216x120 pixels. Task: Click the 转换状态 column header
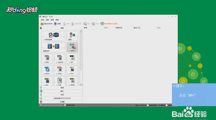pyautogui.click(x=124, y=28)
